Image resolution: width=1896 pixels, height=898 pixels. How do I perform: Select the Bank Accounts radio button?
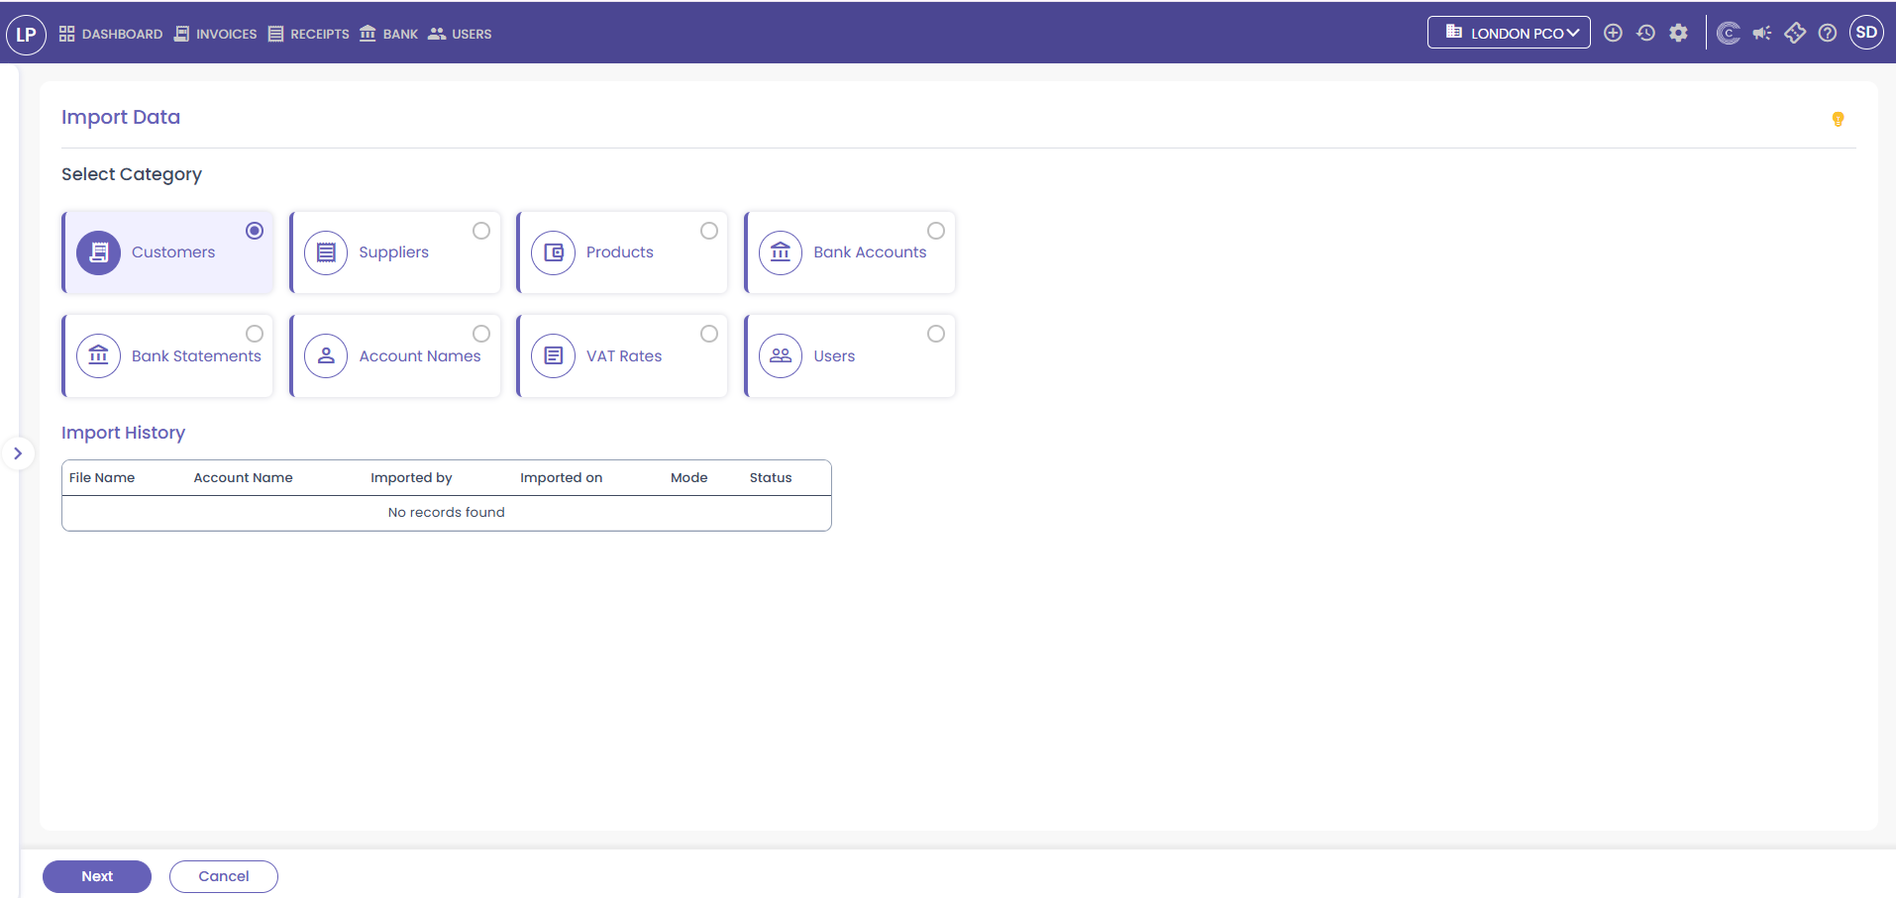pos(936,231)
